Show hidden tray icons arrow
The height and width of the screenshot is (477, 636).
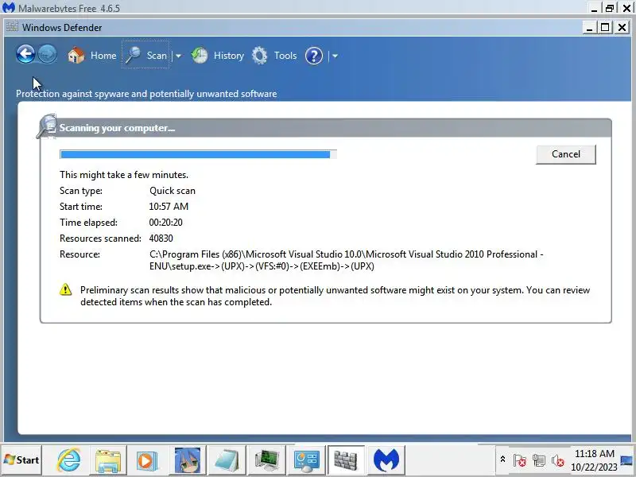(502, 460)
